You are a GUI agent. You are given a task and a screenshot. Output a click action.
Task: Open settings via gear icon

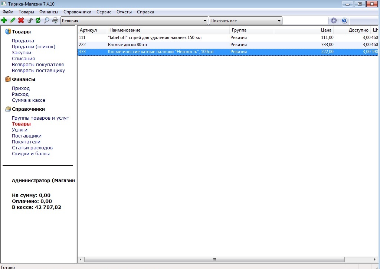pos(334,20)
